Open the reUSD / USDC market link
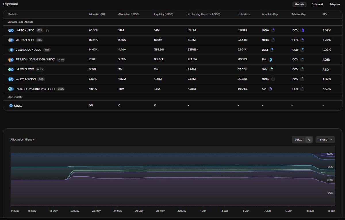 click(25, 69)
